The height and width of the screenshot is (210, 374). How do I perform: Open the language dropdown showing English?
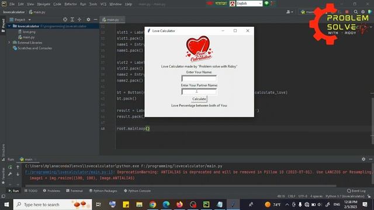pyautogui.click(x=250, y=3)
